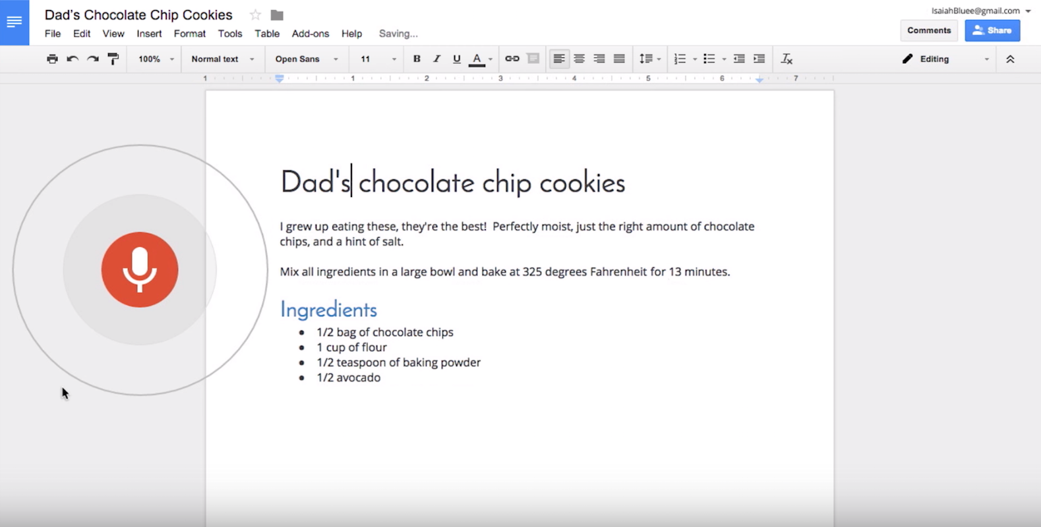The height and width of the screenshot is (527, 1041).
Task: Click the red microphone voice typing button
Action: point(140,269)
